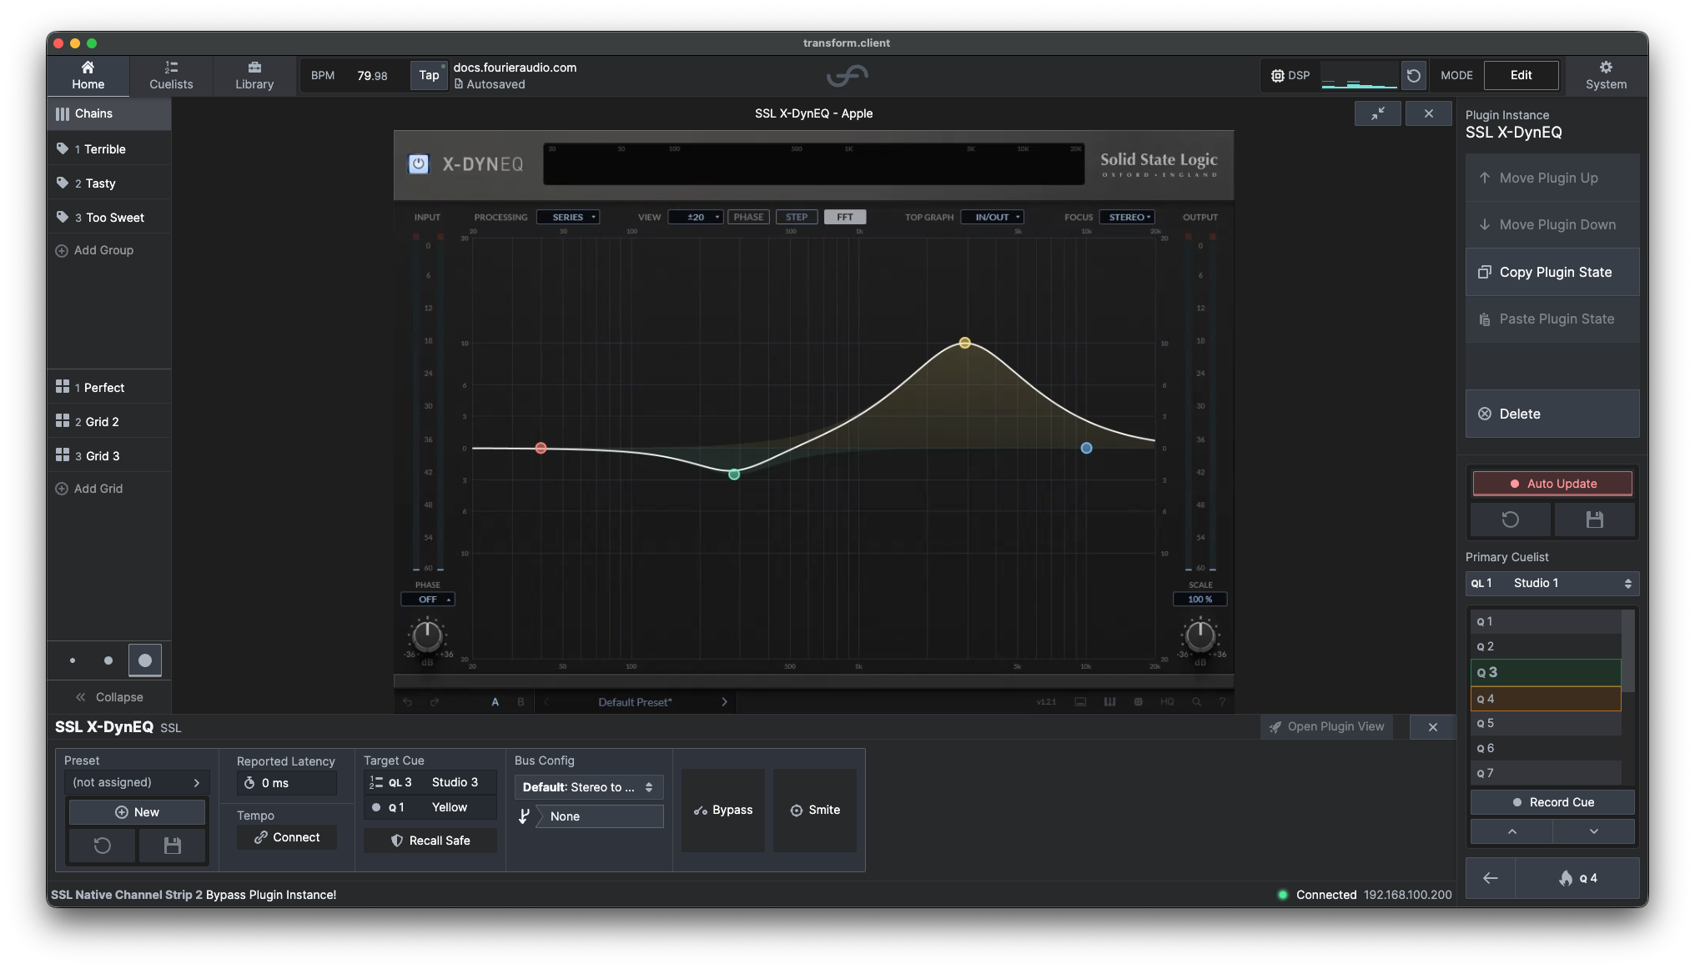The height and width of the screenshot is (969, 1695).
Task: Toggle plugin Bypass
Action: coord(723,810)
